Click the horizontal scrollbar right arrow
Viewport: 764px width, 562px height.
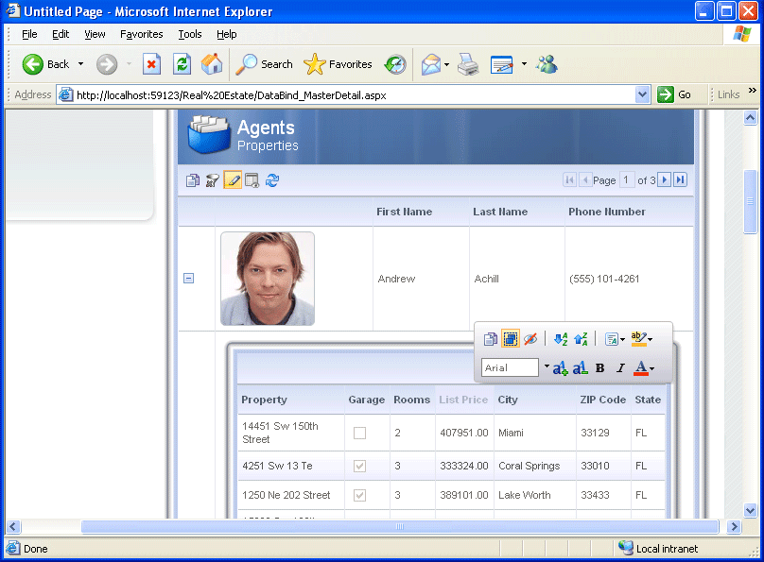(734, 526)
